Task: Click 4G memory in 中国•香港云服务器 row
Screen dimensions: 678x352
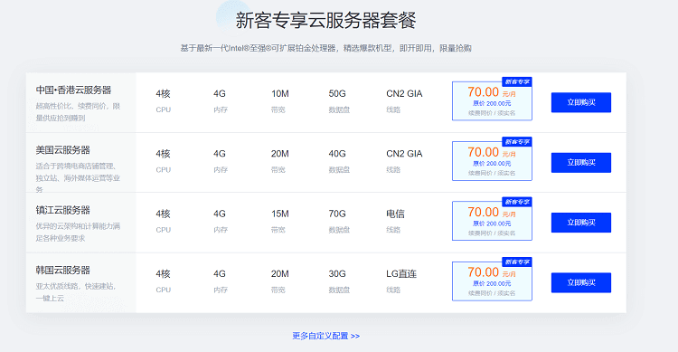Action: (220, 94)
